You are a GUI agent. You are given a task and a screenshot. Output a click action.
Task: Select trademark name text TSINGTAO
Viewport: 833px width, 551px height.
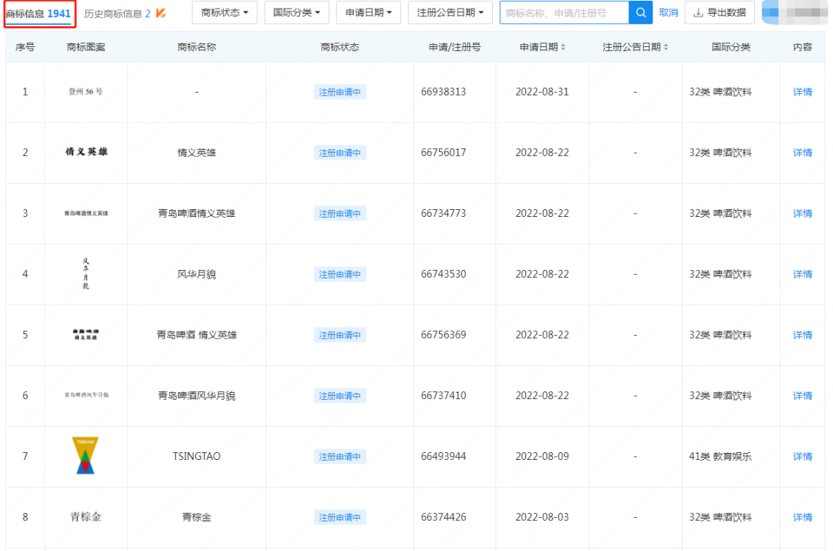click(x=197, y=456)
